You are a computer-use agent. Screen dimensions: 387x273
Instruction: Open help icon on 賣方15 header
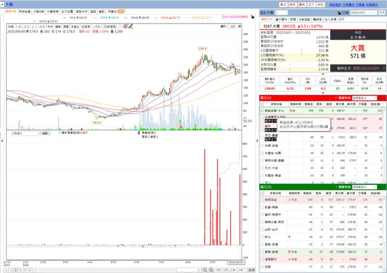336,187
